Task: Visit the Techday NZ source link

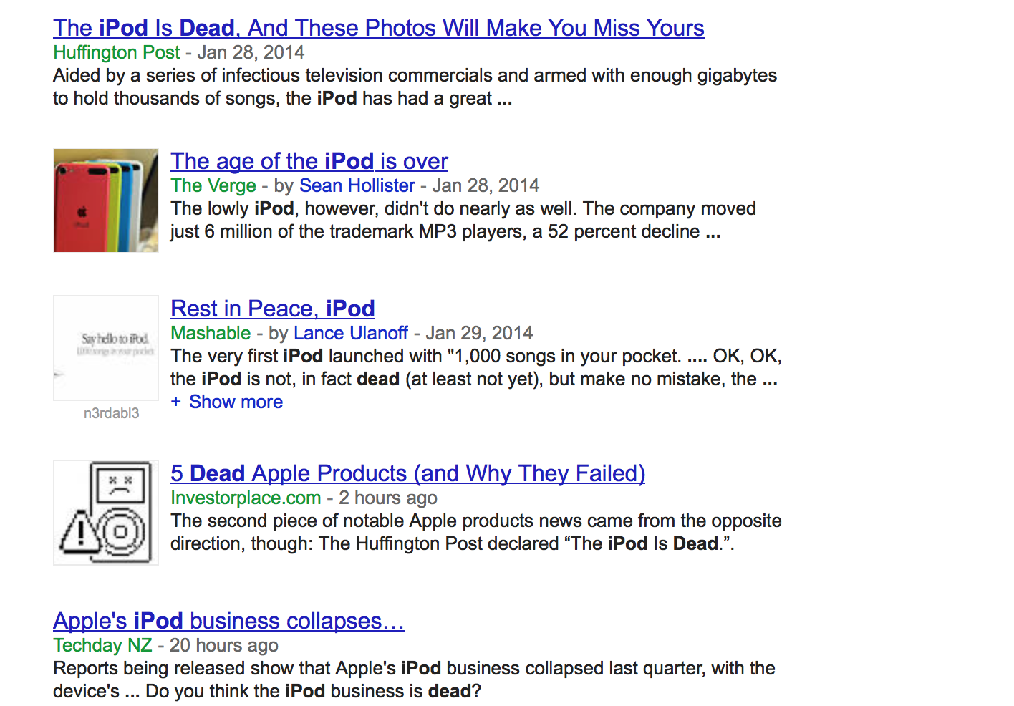Action: (x=102, y=645)
